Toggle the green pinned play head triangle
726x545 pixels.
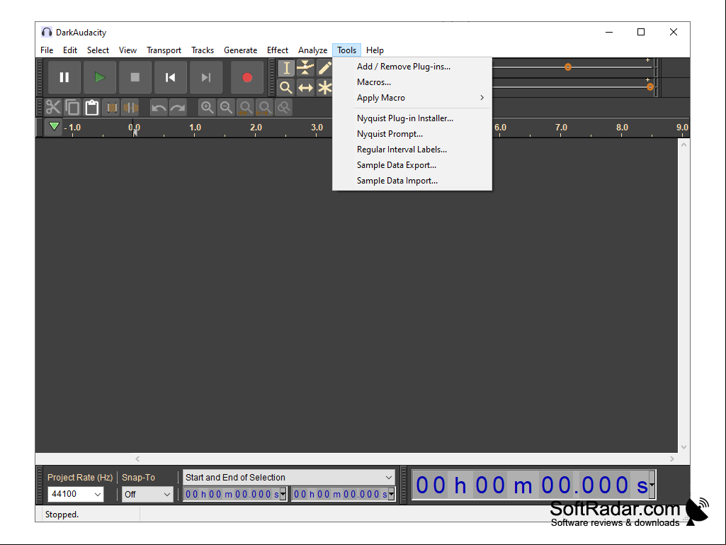tap(54, 127)
